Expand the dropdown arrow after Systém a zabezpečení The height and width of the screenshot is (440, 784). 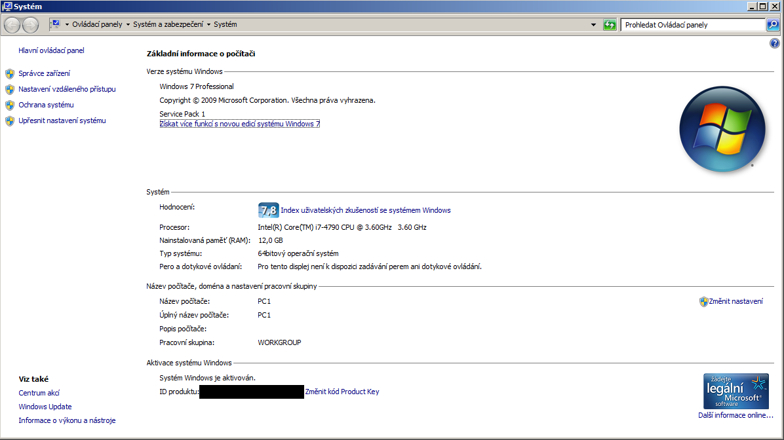208,24
